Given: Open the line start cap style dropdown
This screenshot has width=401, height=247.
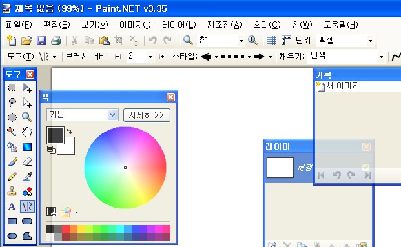Looking at the screenshot, I should tap(216, 57).
